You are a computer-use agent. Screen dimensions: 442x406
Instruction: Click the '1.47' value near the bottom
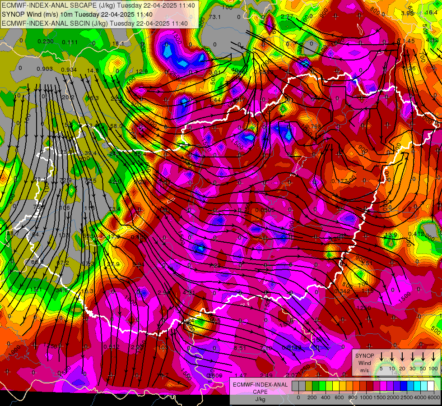[241, 375]
